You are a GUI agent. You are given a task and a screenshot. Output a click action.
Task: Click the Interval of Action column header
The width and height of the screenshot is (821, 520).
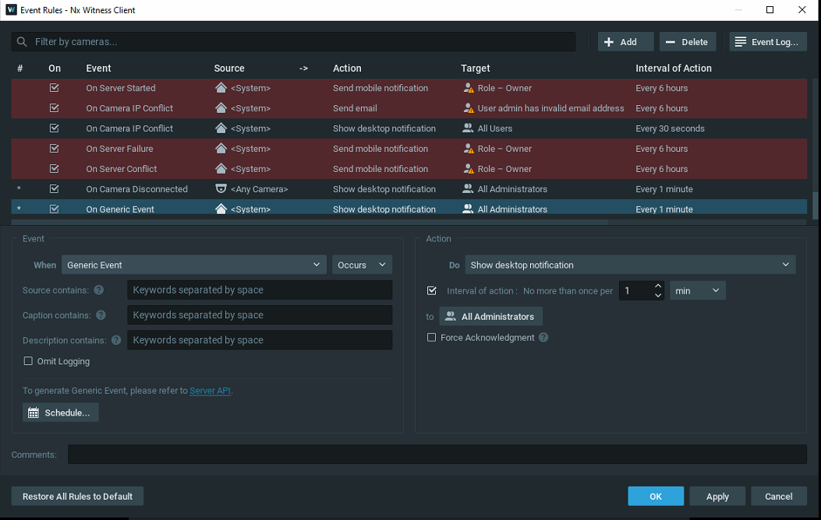[x=674, y=69]
